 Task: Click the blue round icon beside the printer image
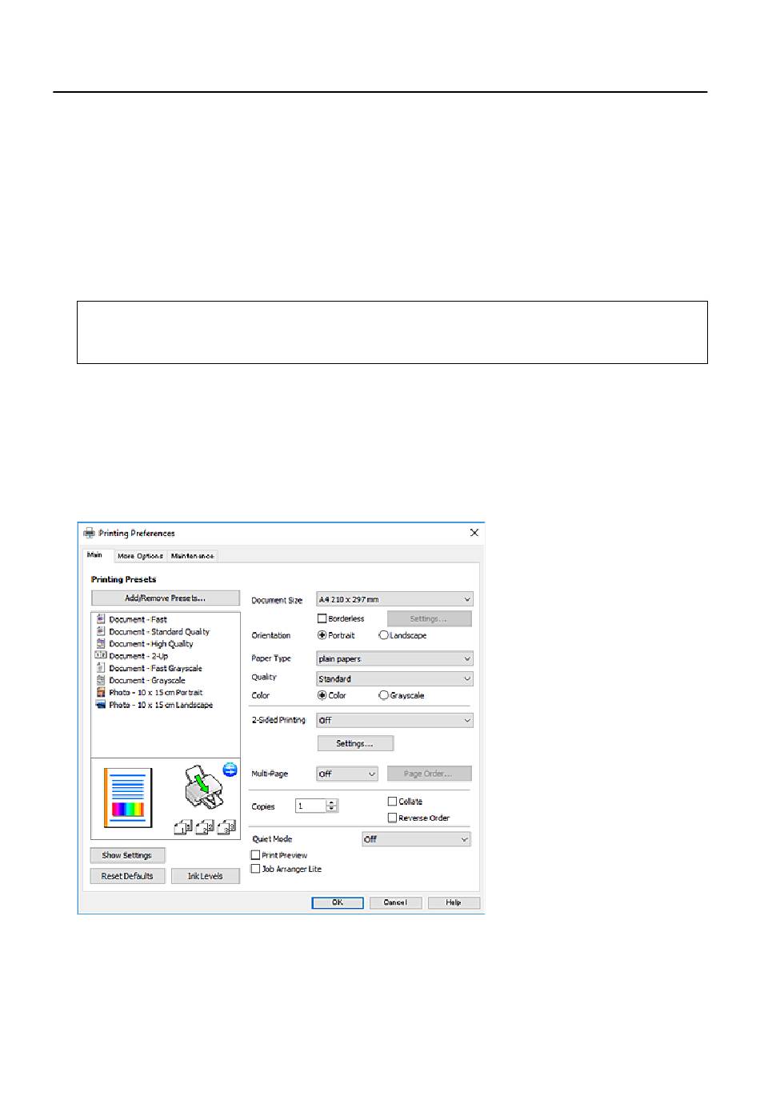point(230,770)
